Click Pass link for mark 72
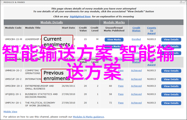This screenshot has height=120, width=187. tap(121, 103)
